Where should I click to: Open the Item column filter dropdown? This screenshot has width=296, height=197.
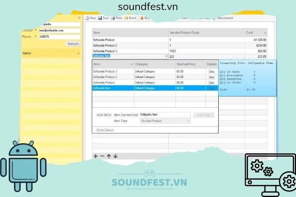pyautogui.click(x=132, y=64)
